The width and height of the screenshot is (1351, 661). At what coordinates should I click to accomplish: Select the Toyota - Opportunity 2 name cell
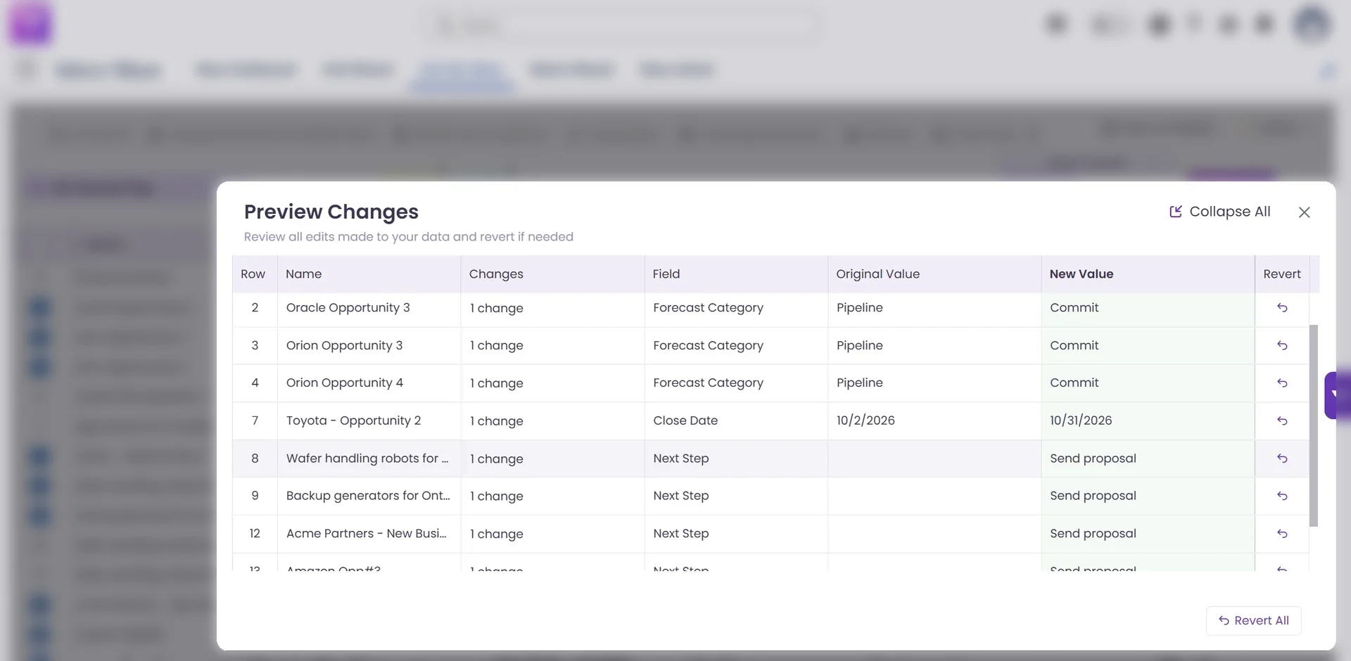[x=369, y=421]
